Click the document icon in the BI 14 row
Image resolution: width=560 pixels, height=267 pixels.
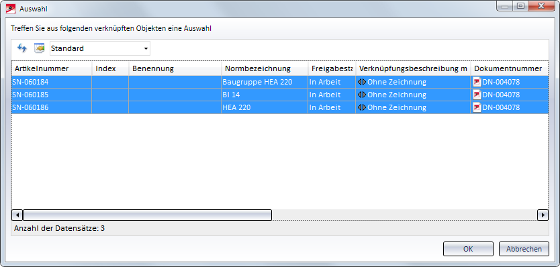click(x=477, y=95)
